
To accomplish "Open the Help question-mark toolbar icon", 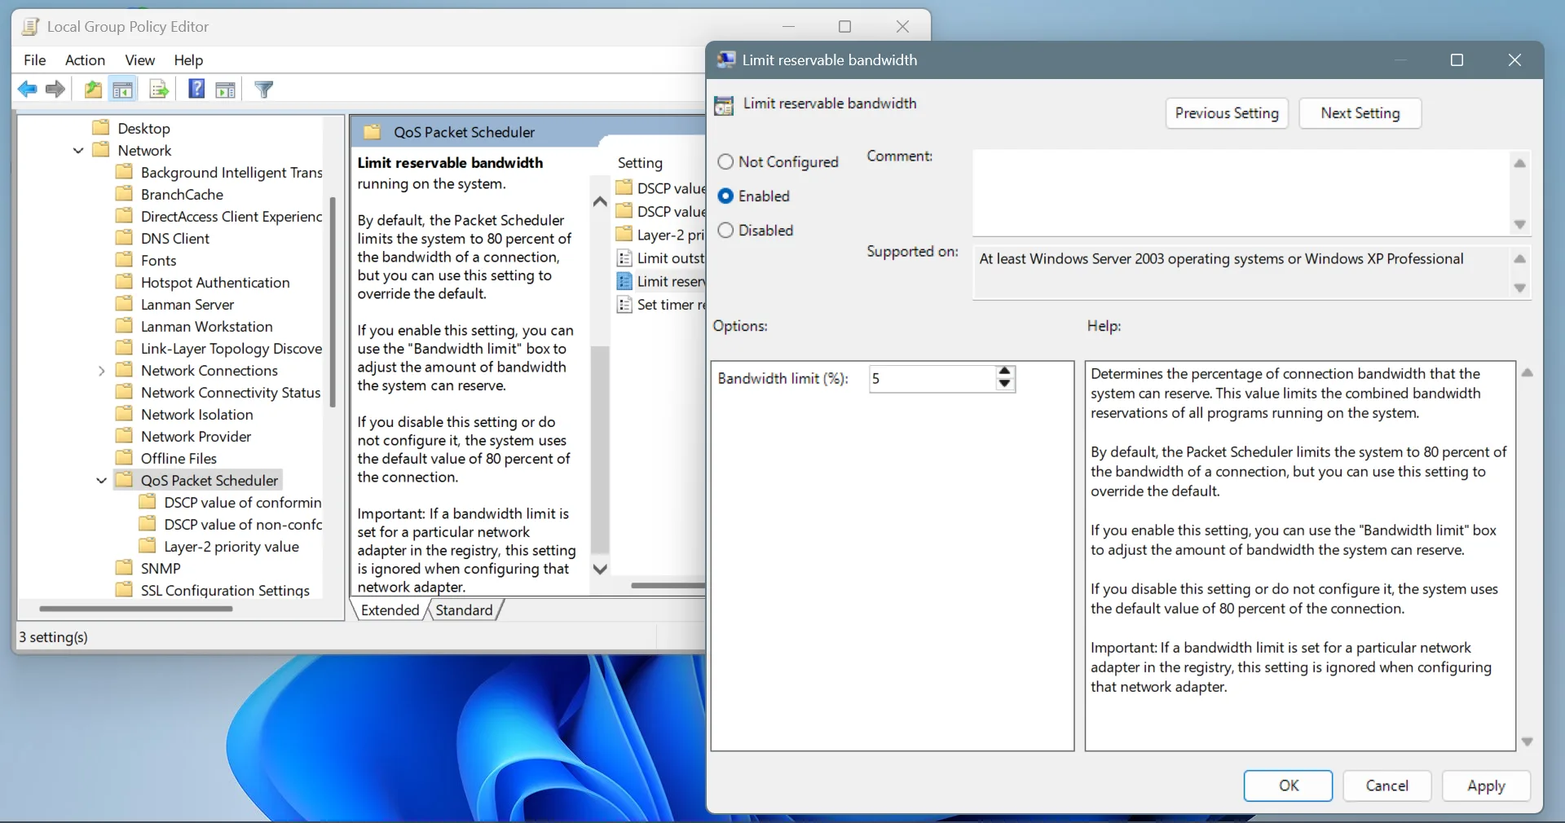I will coord(196,89).
